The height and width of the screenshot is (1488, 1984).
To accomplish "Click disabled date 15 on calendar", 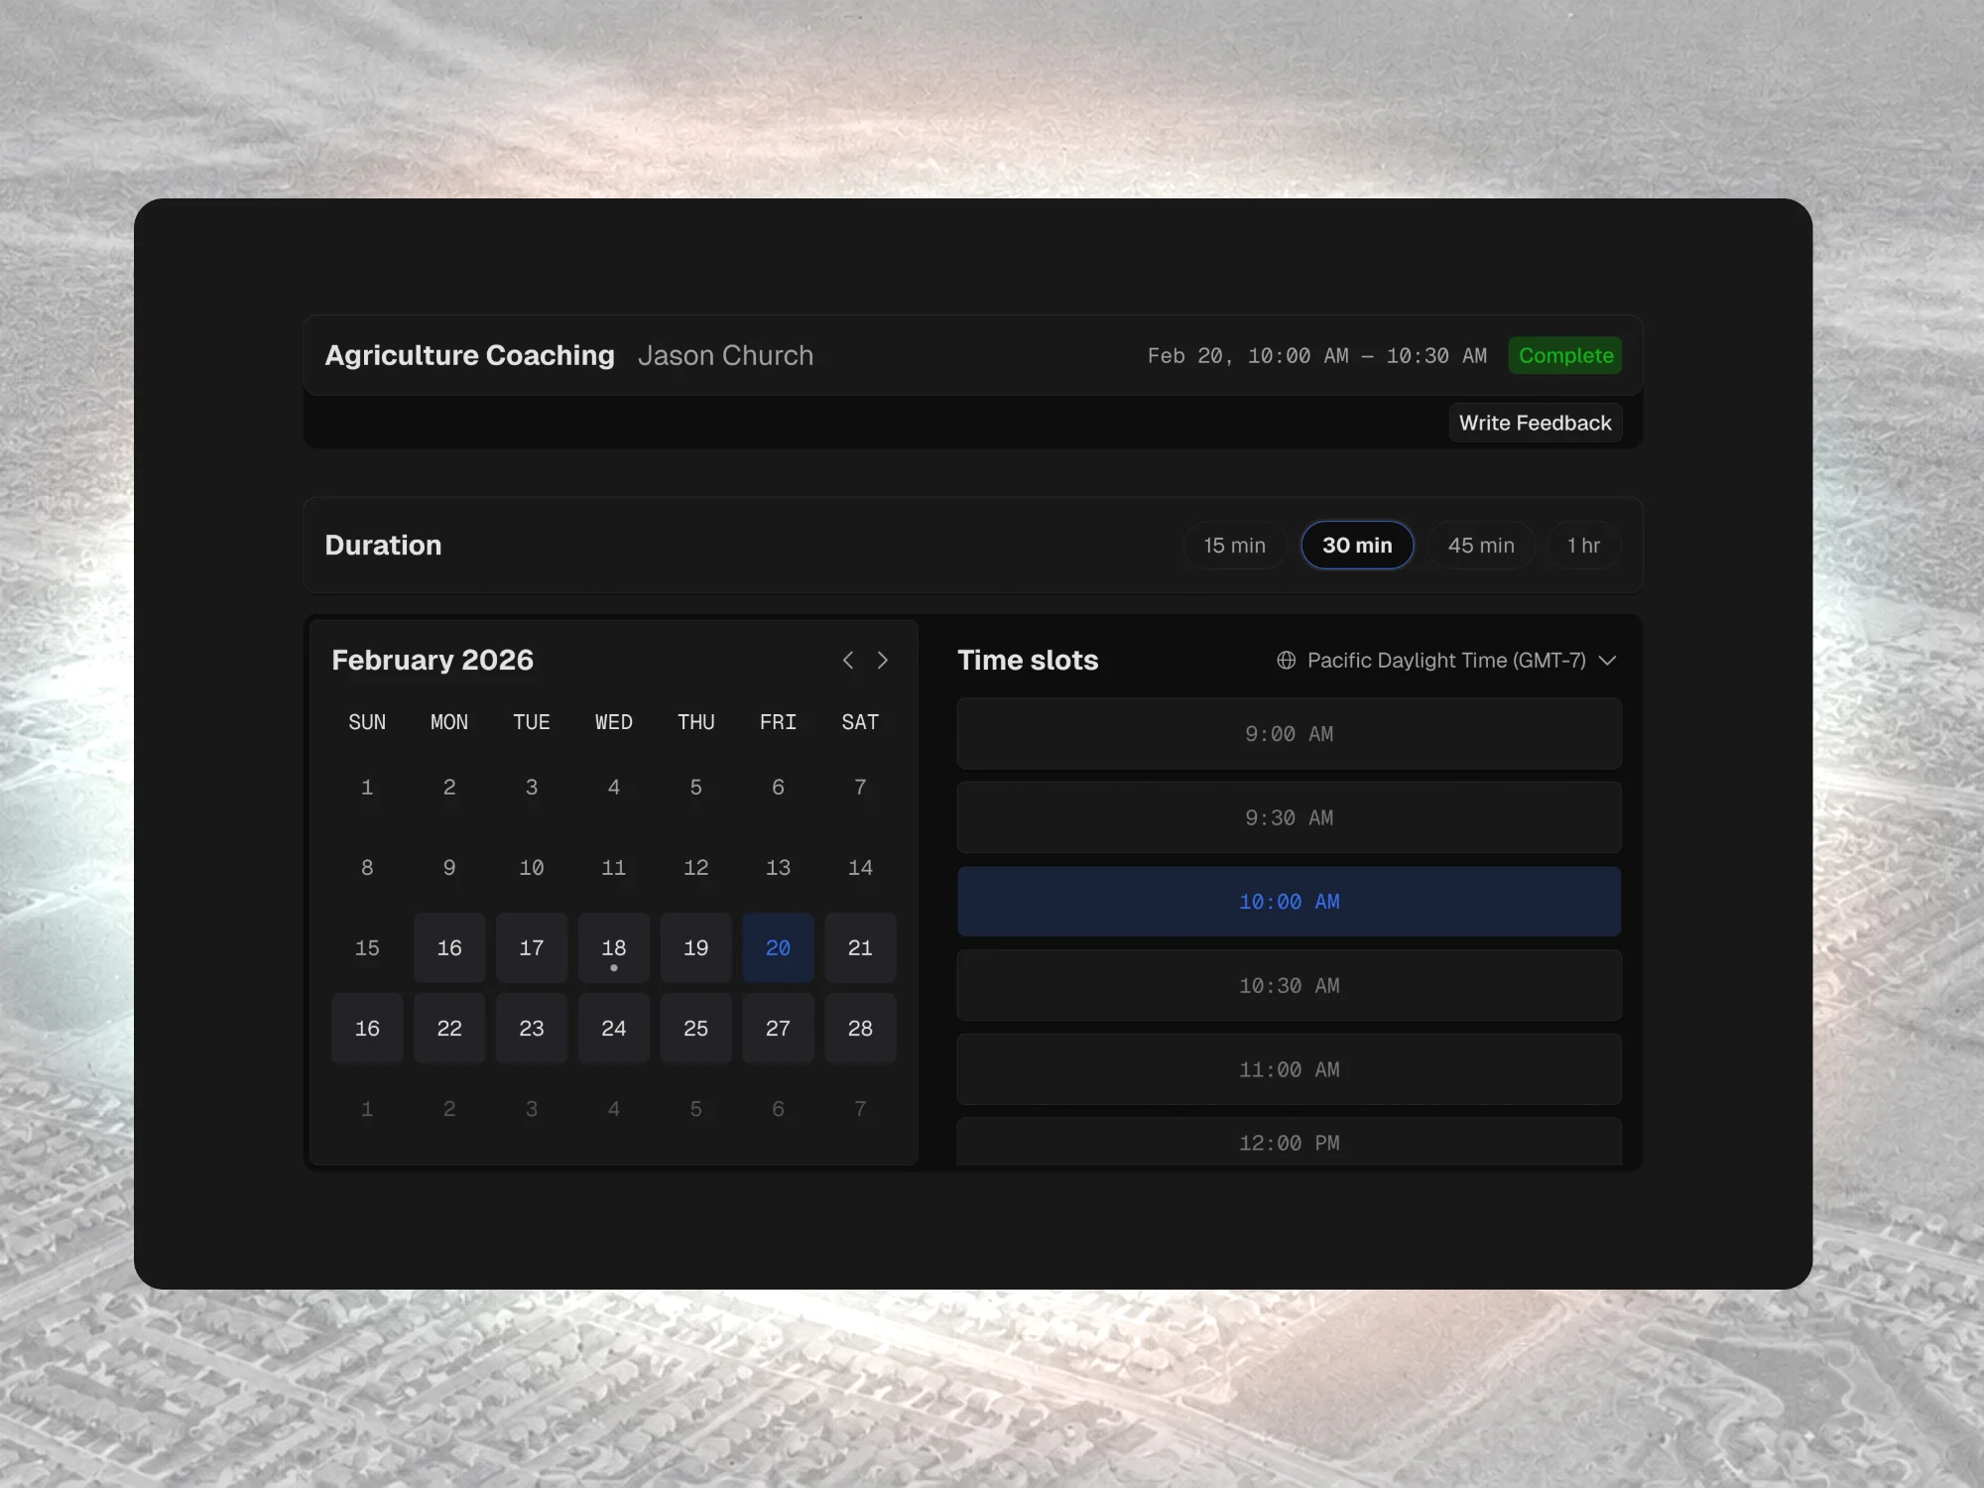I will 367,948.
